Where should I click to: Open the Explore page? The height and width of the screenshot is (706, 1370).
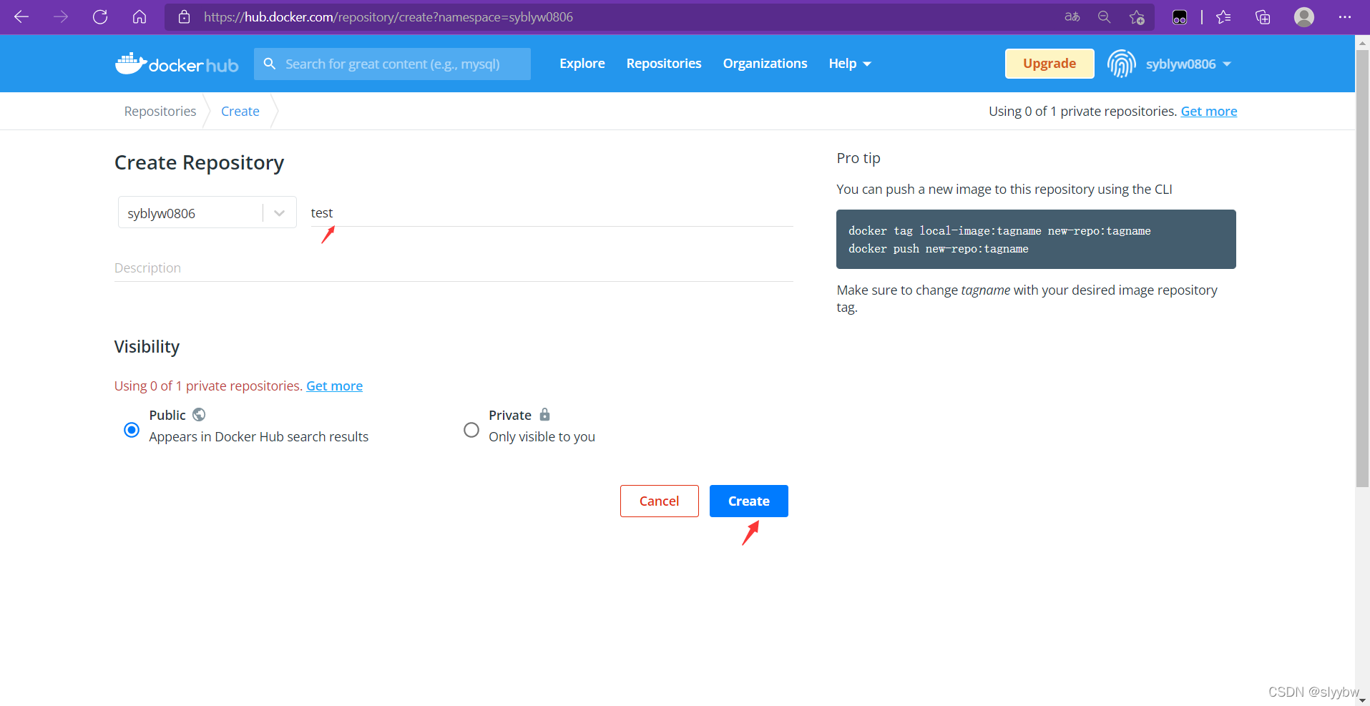point(582,64)
